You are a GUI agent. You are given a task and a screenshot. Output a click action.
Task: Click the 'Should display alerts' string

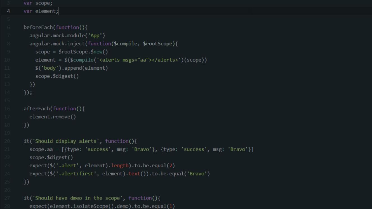[x=66, y=141]
